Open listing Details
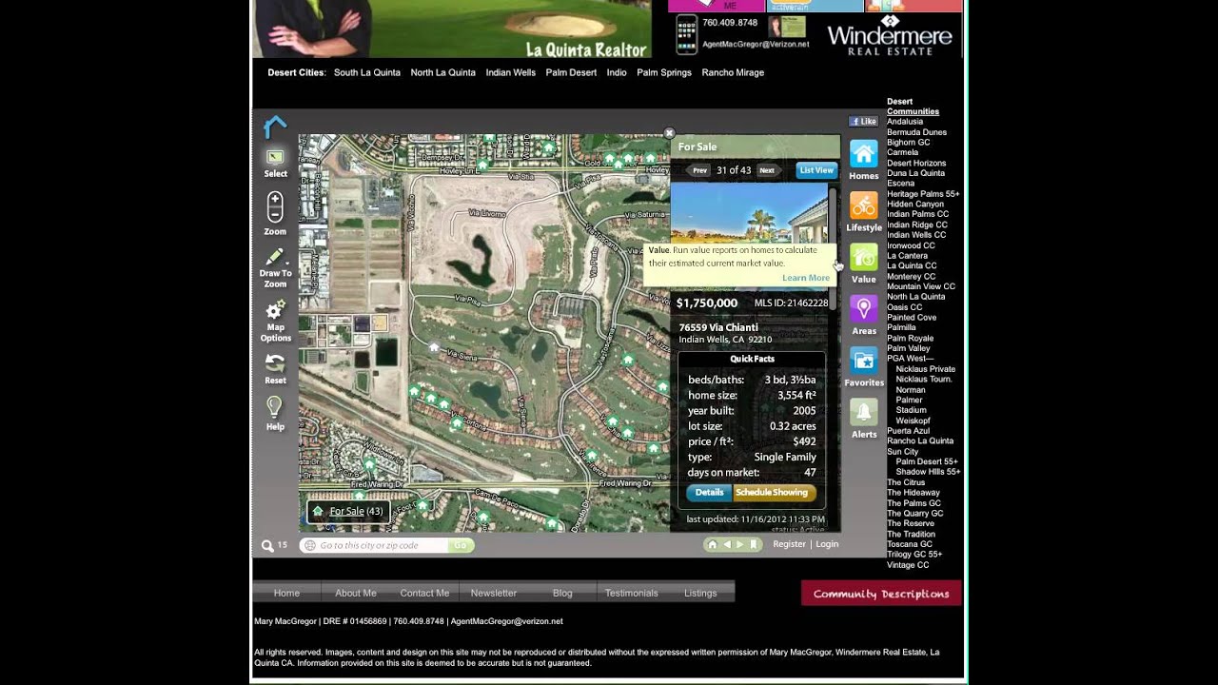This screenshot has height=685, width=1218. (x=709, y=493)
